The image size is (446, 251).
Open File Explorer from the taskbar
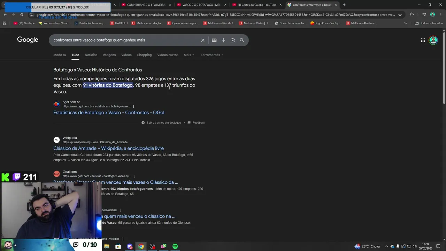[x=107, y=246]
